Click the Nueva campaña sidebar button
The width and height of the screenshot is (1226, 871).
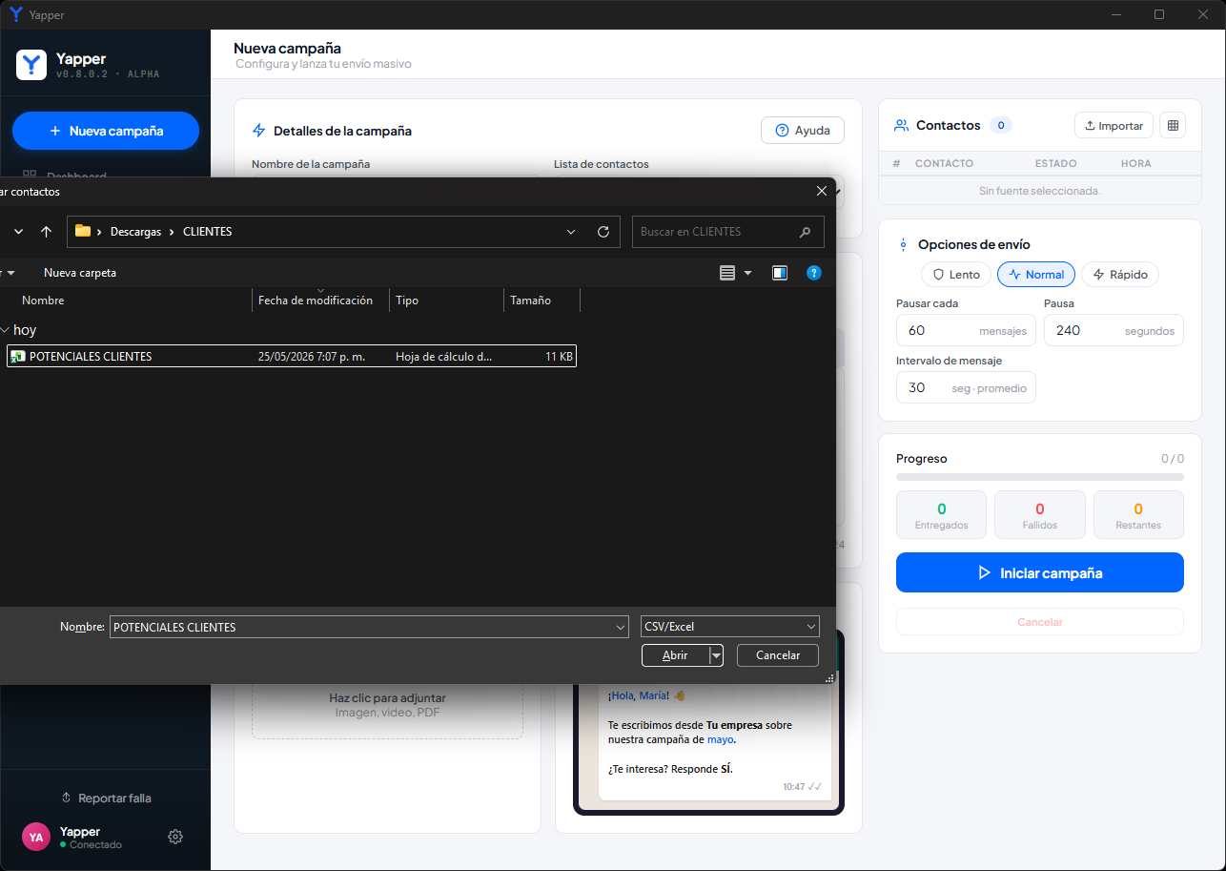[x=106, y=131]
